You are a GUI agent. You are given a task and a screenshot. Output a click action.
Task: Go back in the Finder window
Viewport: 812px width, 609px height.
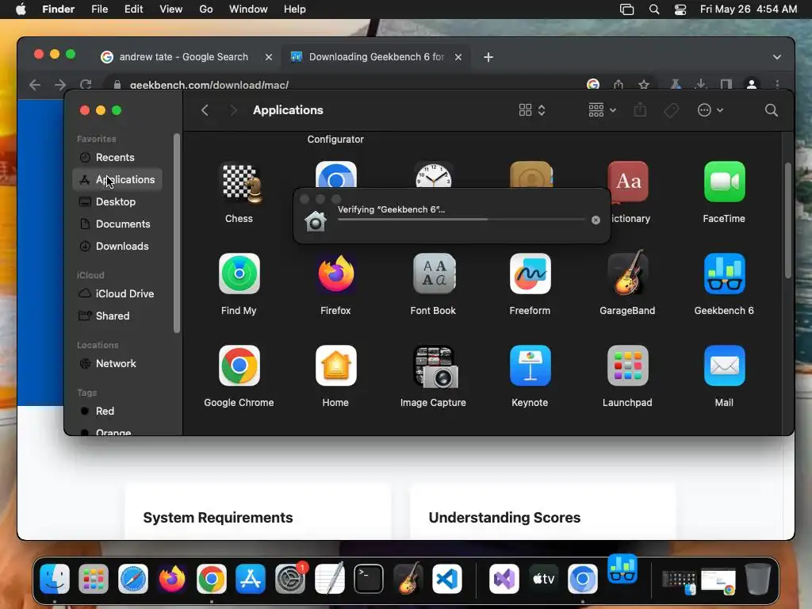205,109
